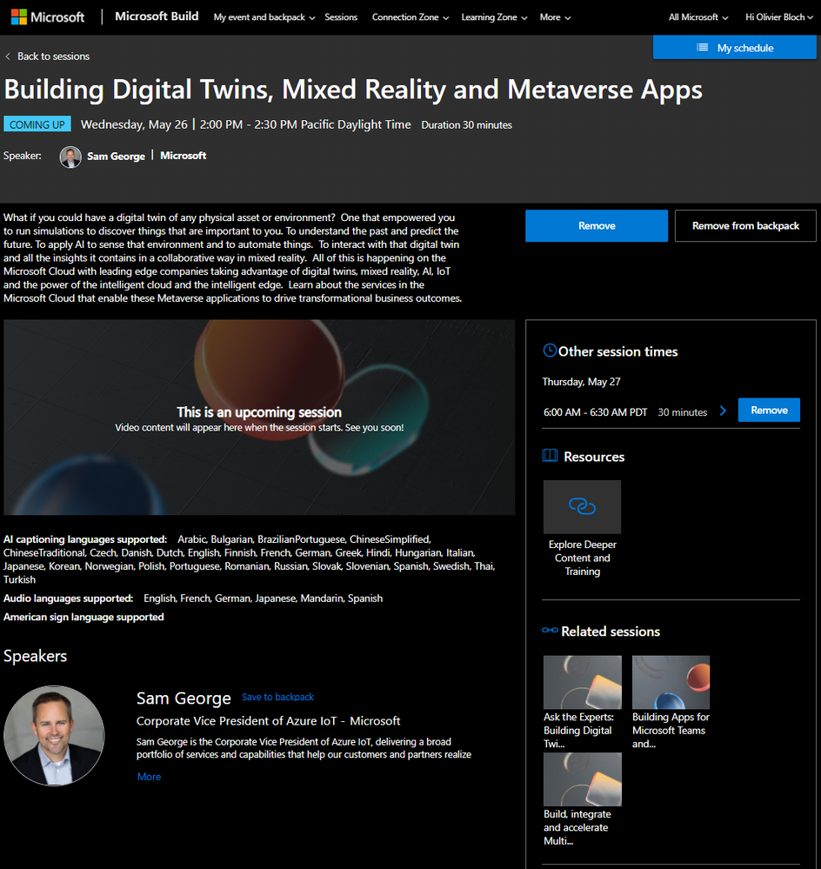The image size is (821, 869).
Task: Open the Explore Deeper Content link tile
Action: point(582,506)
